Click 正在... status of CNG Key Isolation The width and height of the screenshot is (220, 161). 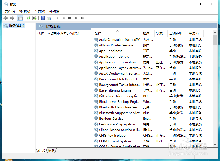[160, 135]
